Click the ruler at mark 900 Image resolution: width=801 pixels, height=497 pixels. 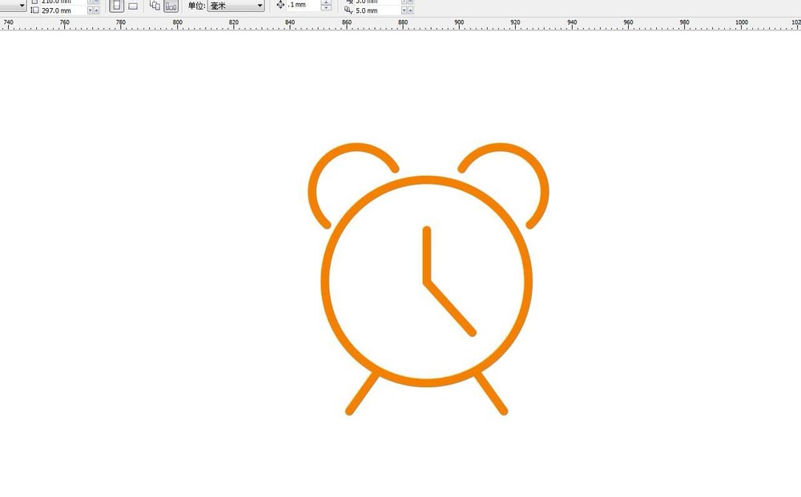click(x=459, y=23)
